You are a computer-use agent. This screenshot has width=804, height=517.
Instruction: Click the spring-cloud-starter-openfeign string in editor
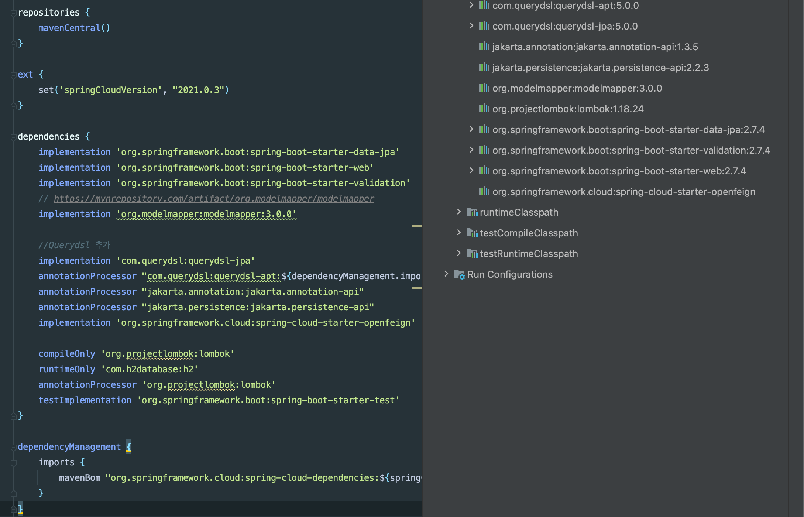click(x=265, y=323)
